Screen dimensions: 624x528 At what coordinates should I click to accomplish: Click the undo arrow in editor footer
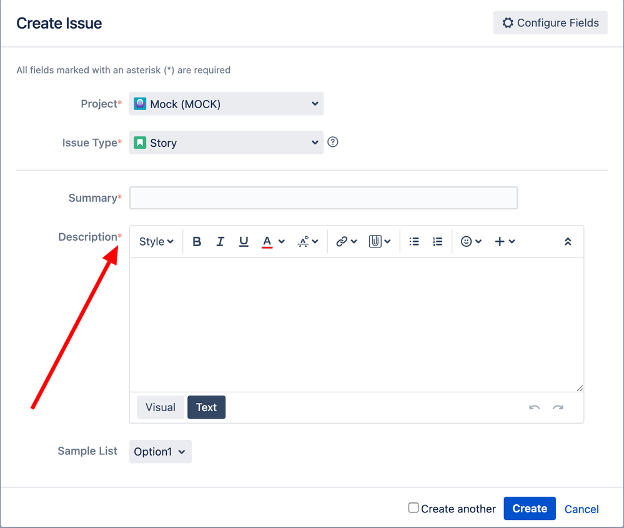click(534, 407)
